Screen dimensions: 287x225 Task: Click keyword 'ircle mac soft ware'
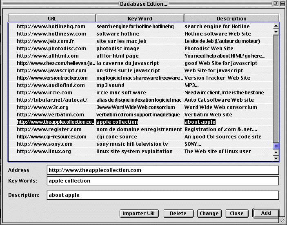(121, 92)
